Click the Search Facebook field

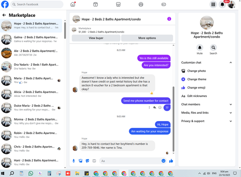click(37, 4)
